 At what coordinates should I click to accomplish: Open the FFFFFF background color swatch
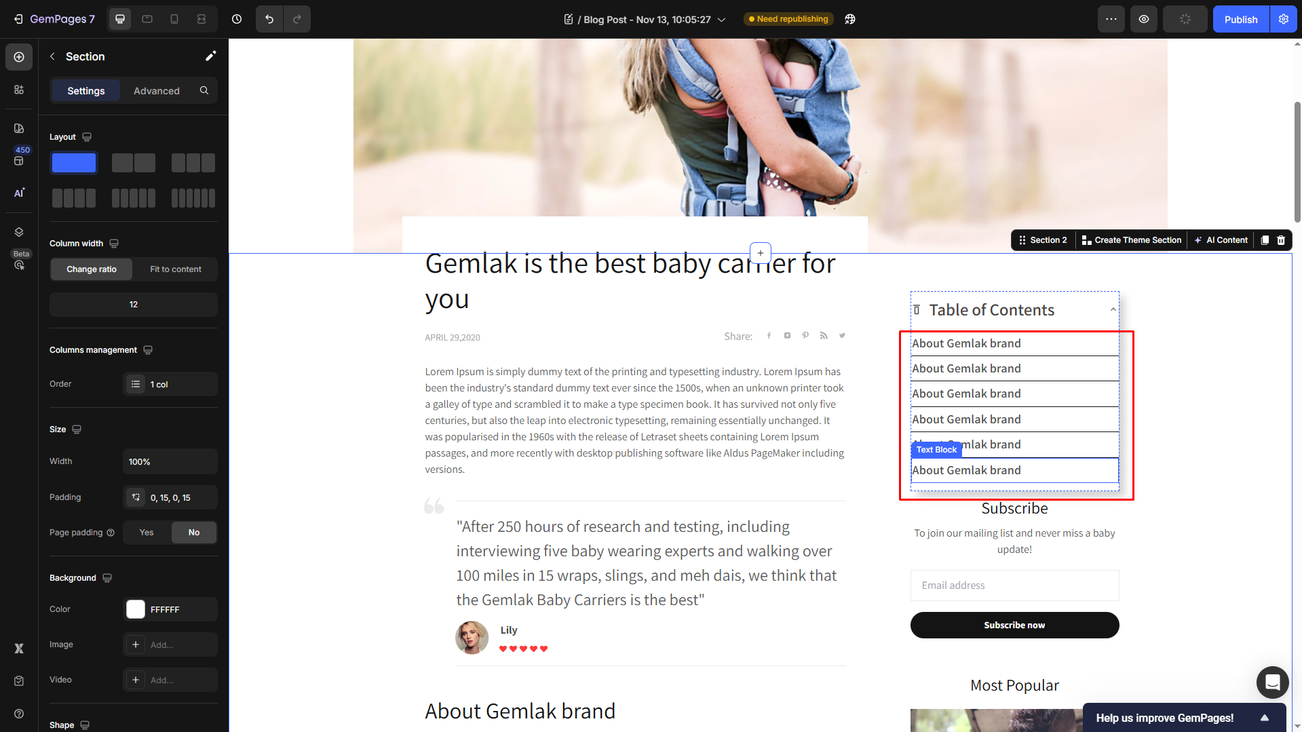[136, 609]
